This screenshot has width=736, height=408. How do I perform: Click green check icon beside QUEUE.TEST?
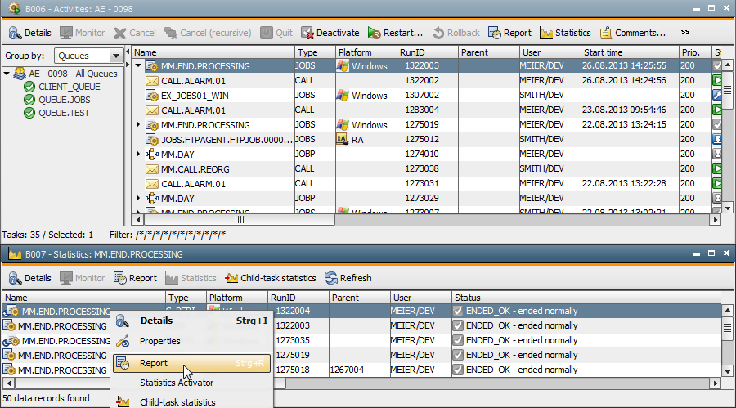(29, 113)
